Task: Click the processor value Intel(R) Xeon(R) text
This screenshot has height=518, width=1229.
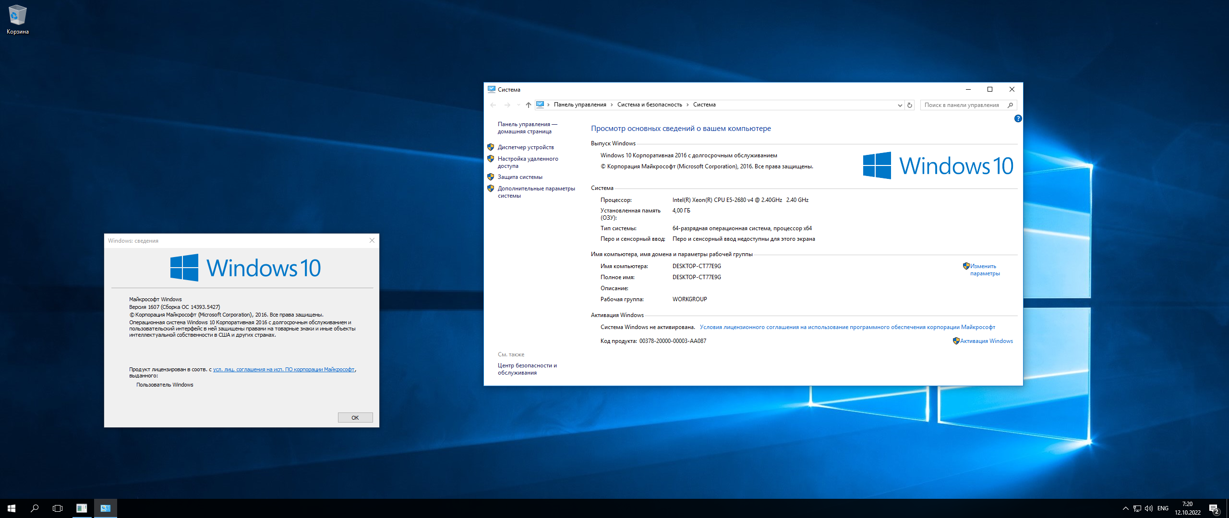Action: (x=740, y=200)
